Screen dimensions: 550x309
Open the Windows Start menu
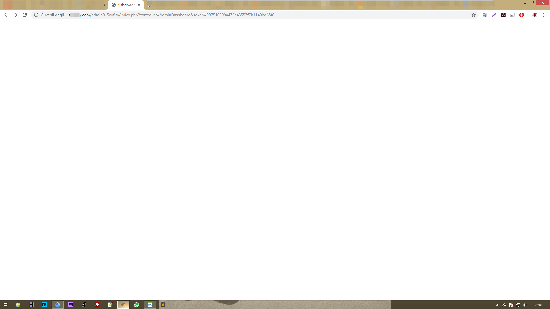point(5,305)
